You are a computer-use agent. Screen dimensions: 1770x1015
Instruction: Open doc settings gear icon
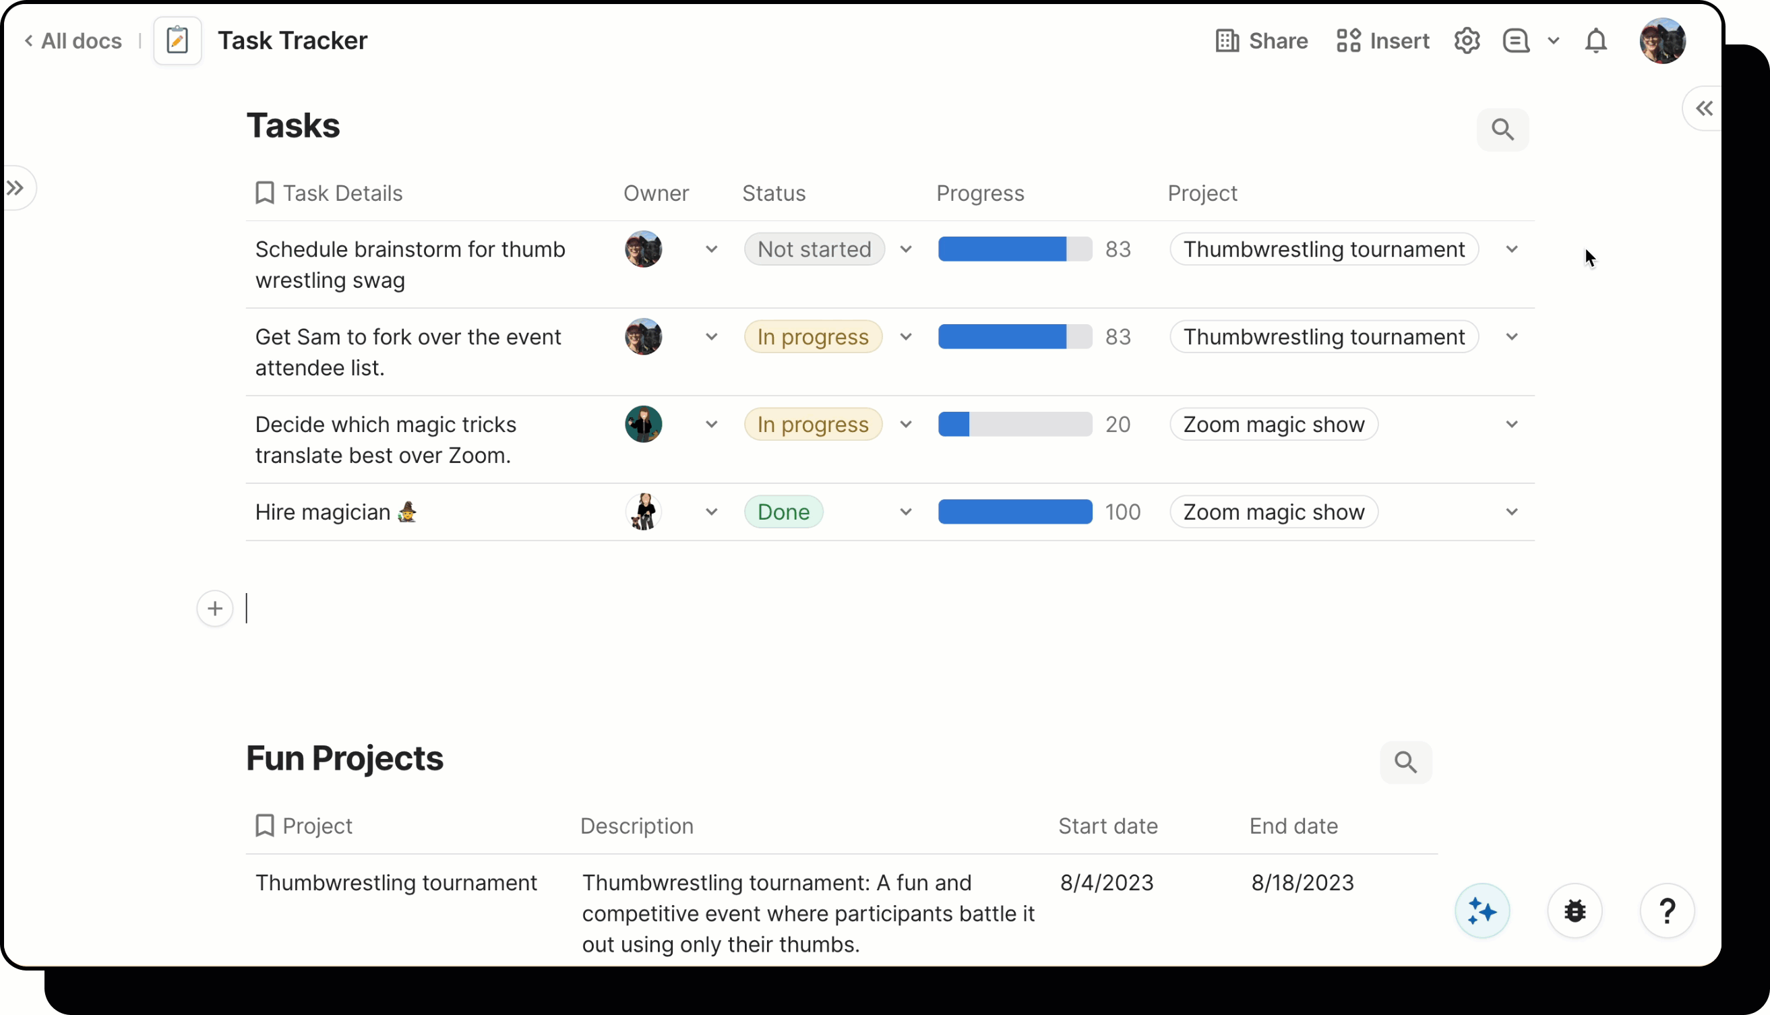[x=1467, y=41]
